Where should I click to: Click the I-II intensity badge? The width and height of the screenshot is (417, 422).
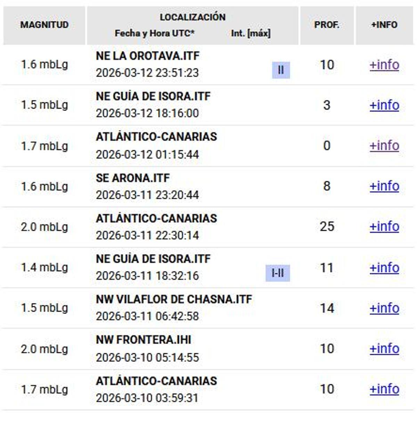(278, 273)
